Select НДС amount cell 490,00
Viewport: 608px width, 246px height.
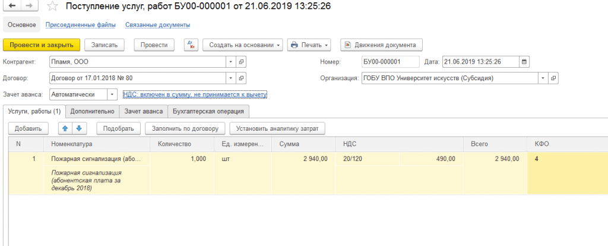click(x=431, y=159)
